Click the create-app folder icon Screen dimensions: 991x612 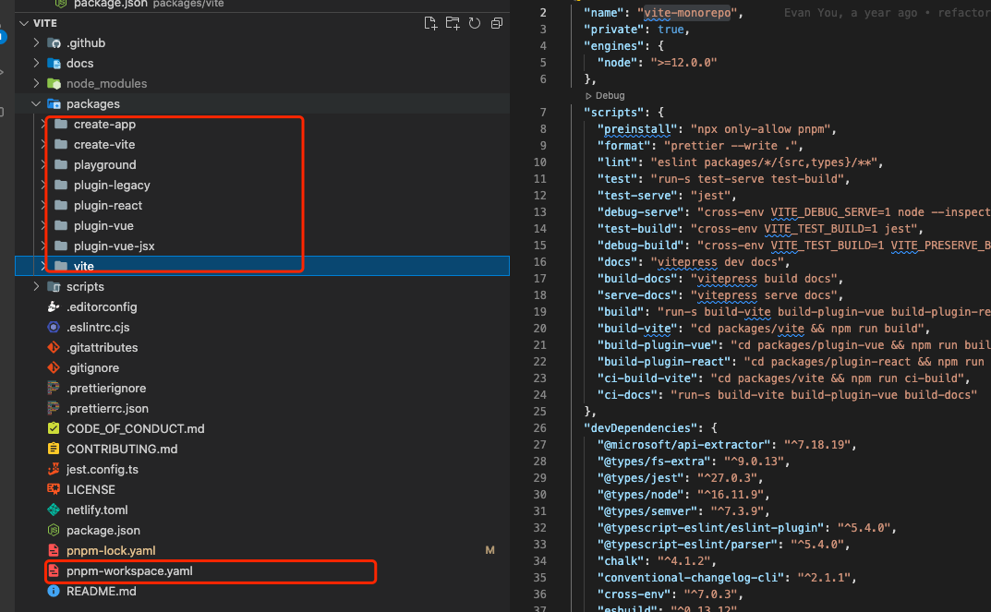pyautogui.click(x=61, y=125)
